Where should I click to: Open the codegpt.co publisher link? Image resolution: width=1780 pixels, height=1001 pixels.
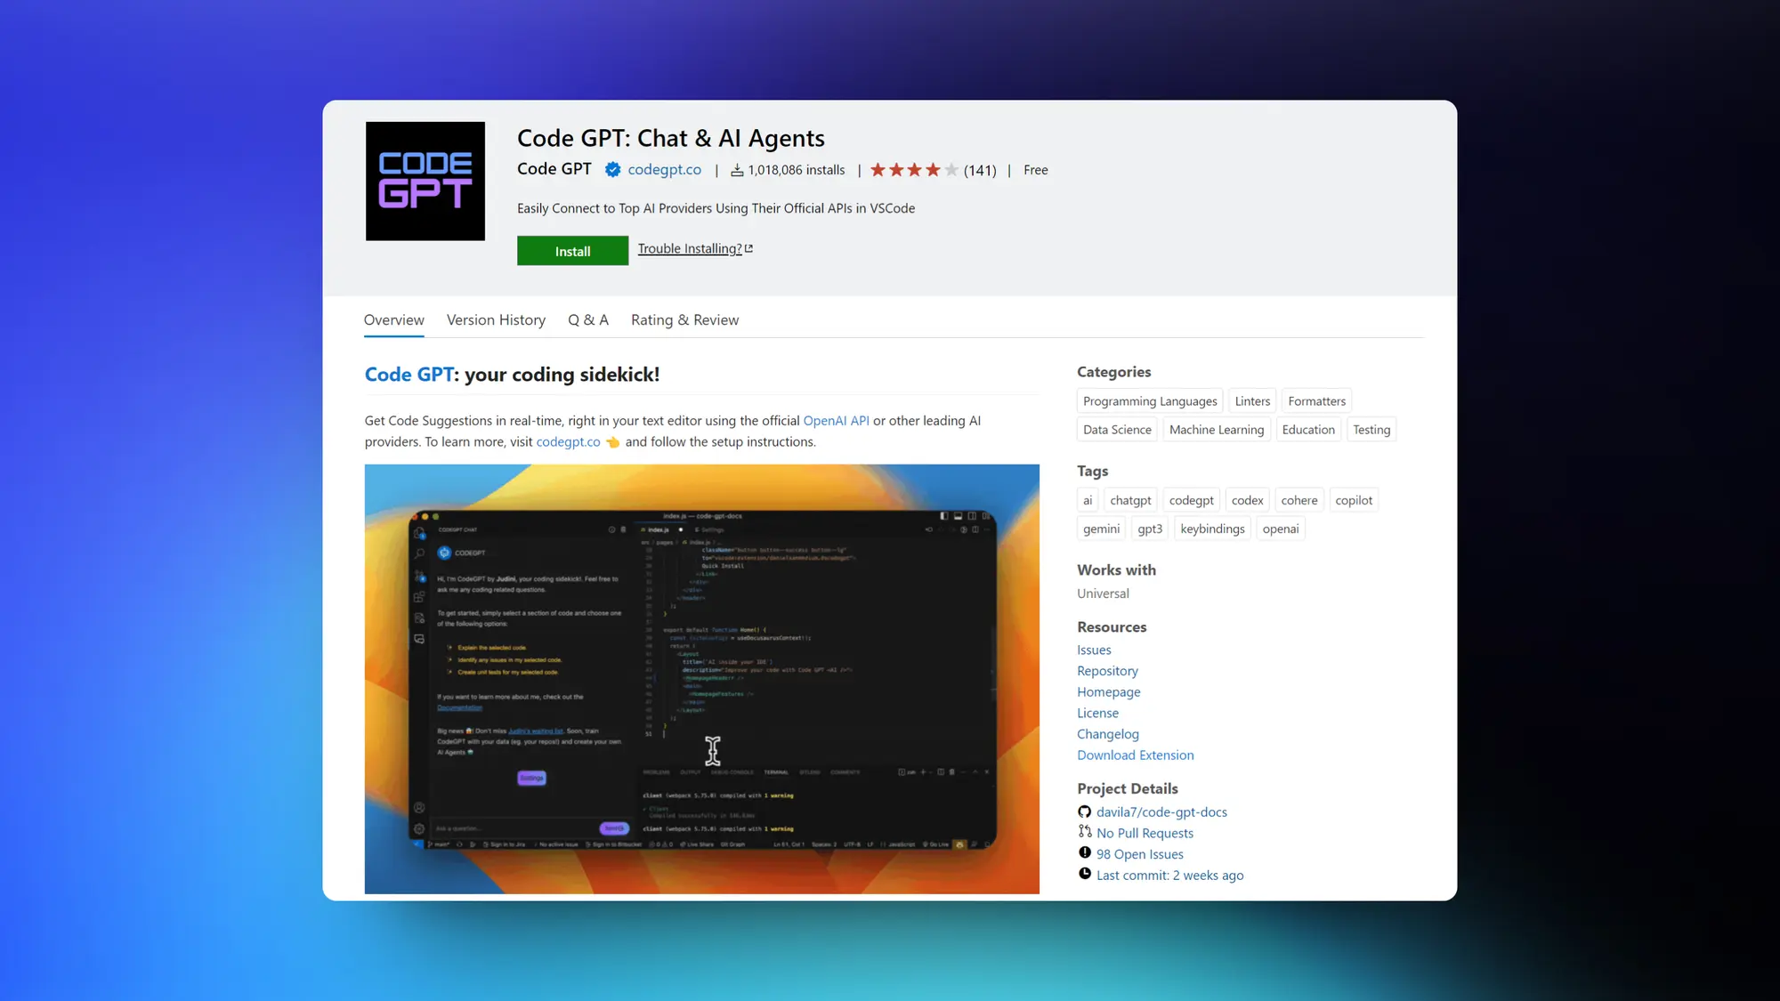[664, 169]
